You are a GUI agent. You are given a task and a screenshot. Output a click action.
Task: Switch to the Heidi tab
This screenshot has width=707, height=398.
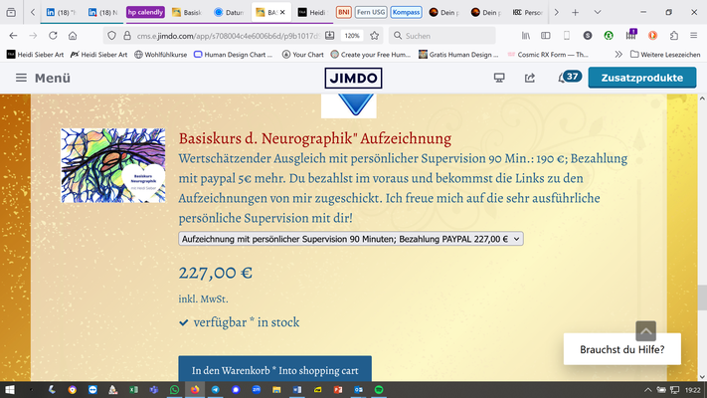coord(312,12)
